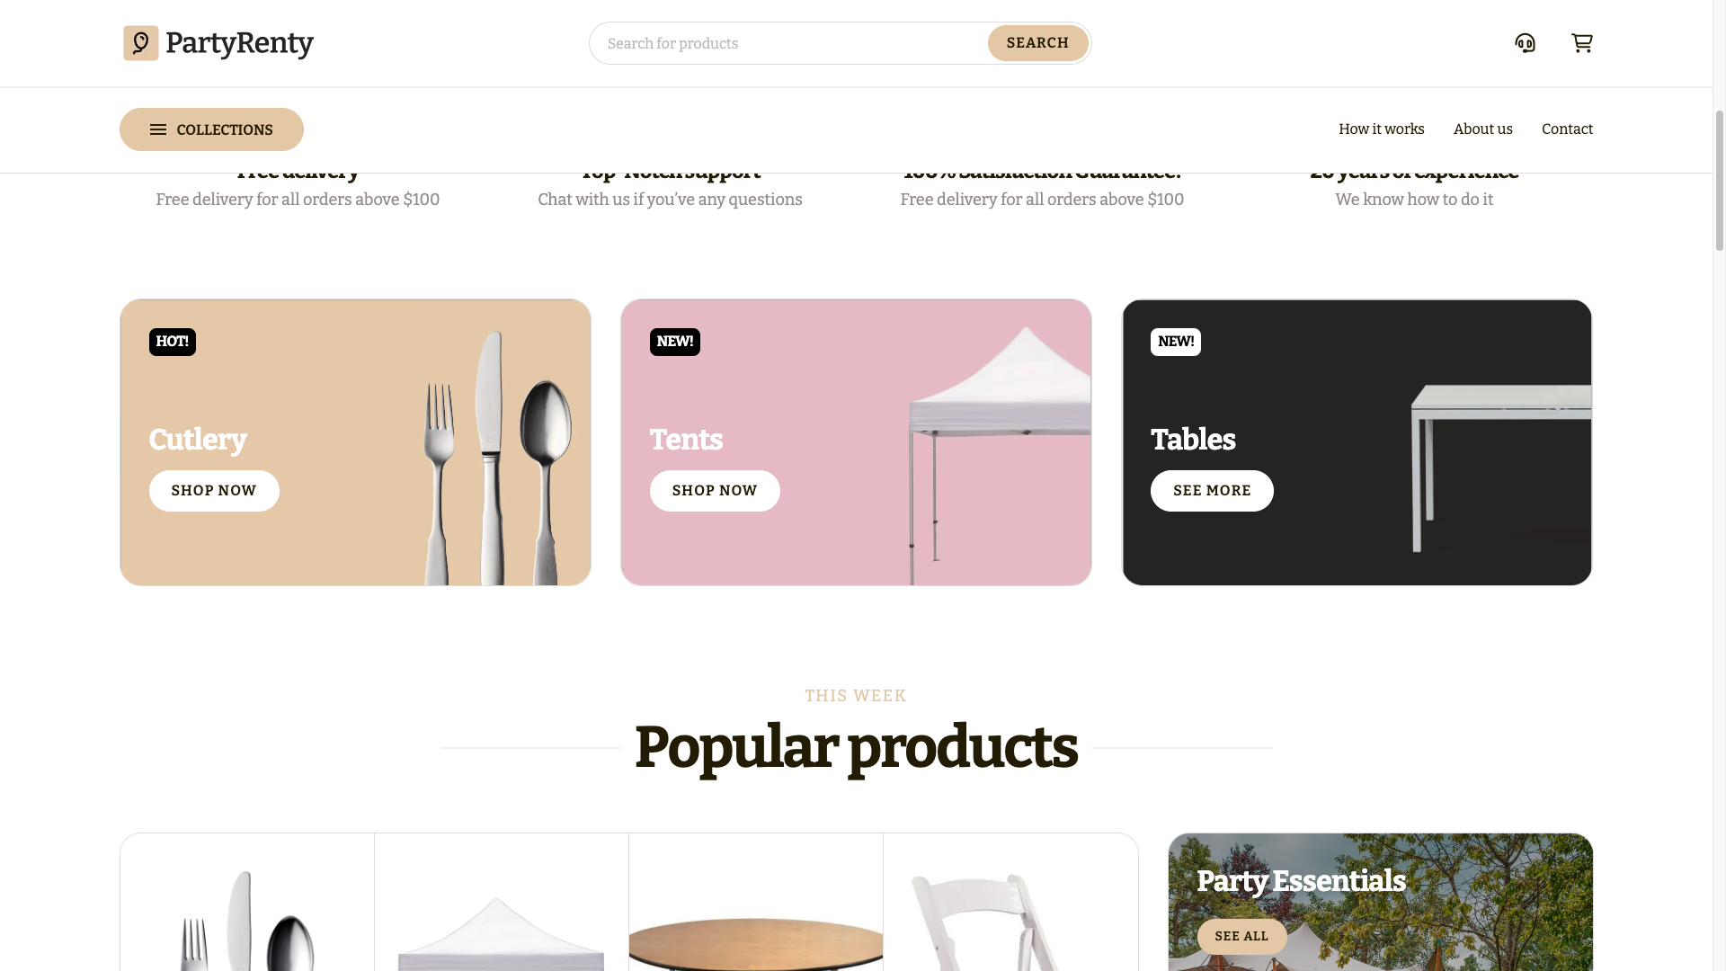
Task: Click the NEW! badge on Tables card
Action: (x=1176, y=342)
